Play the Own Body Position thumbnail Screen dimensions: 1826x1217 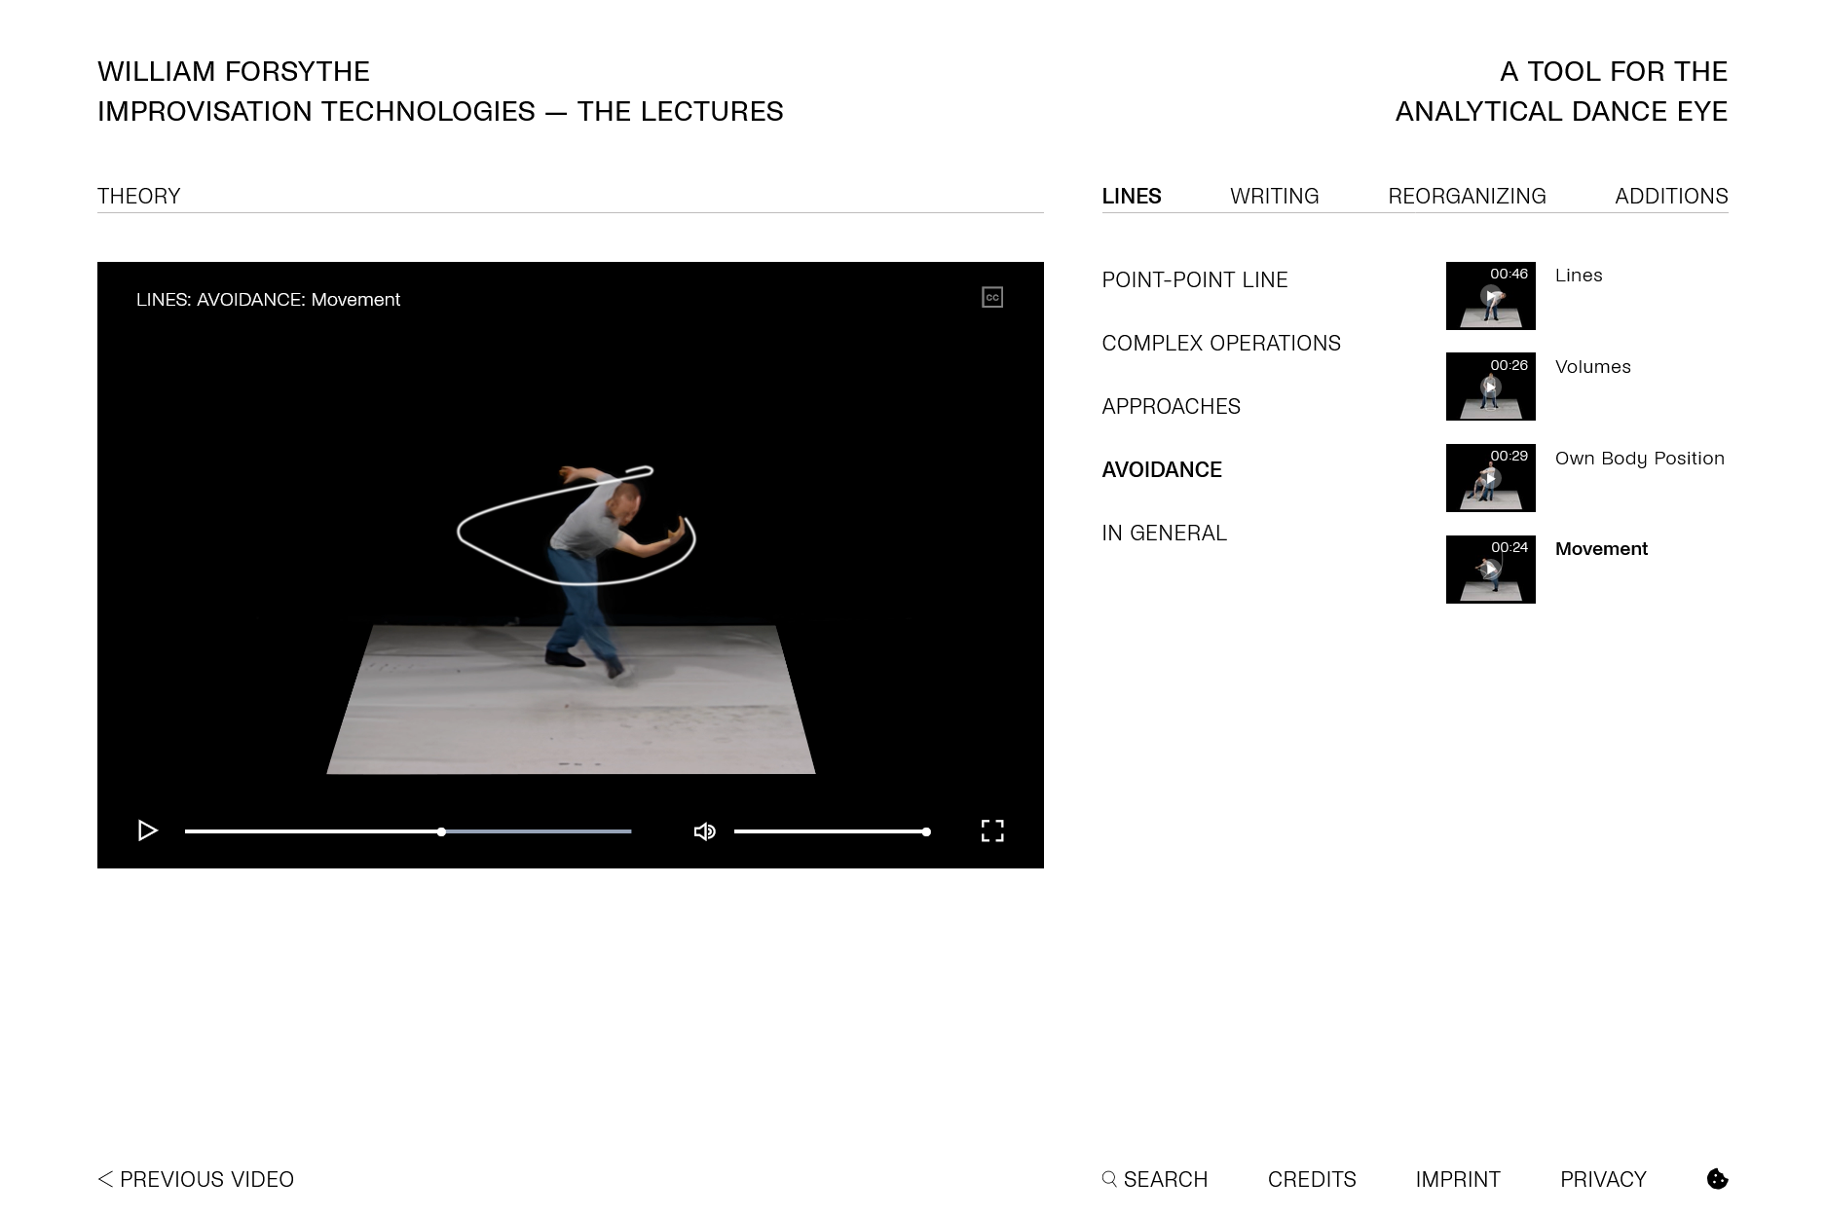(1490, 478)
